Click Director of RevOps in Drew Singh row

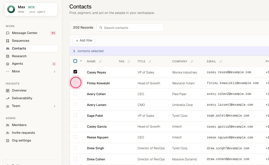coord(151,148)
